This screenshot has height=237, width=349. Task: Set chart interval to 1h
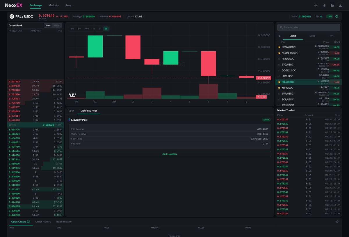[94, 29]
